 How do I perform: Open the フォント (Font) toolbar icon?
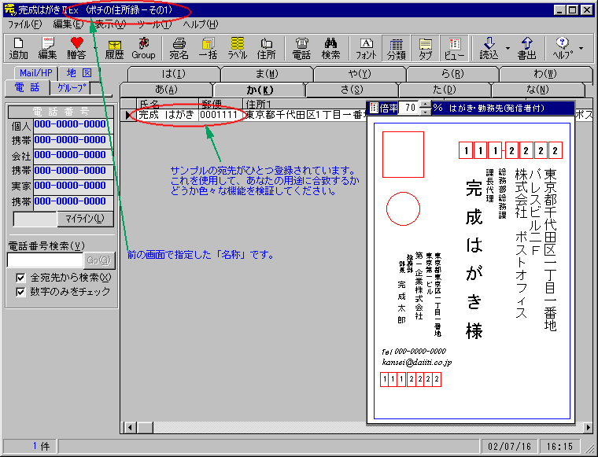click(x=366, y=48)
